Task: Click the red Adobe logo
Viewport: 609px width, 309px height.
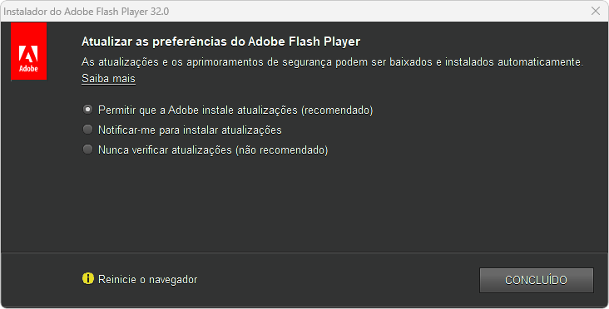Action: pyautogui.click(x=29, y=51)
